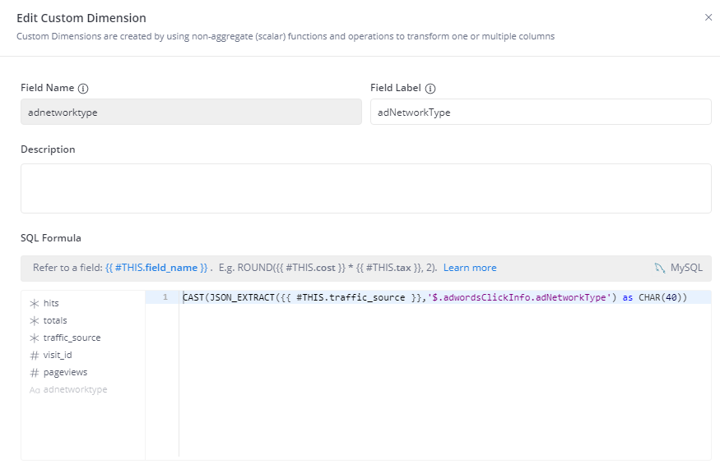Click line number 1 in editor gutter
Viewport: 720px width, 464px height.
coord(165,297)
